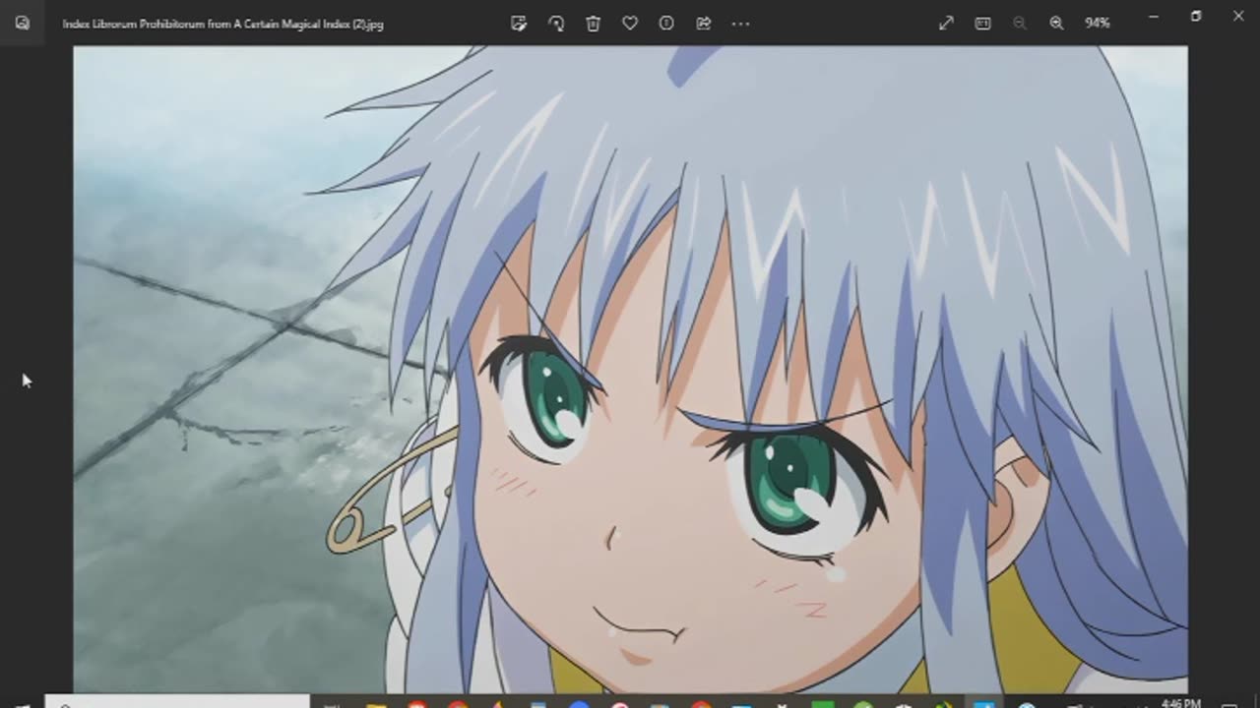Minimize the Photos window
Image resolution: width=1260 pixels, height=708 pixels.
coord(1154,16)
